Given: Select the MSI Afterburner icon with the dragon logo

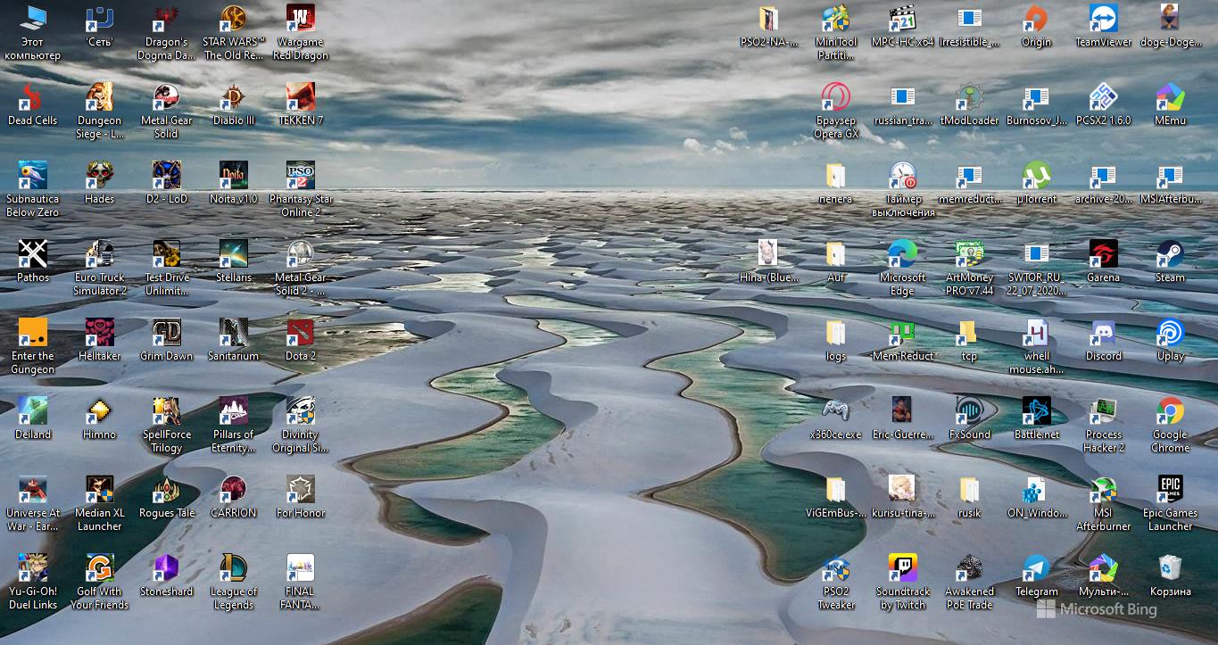Looking at the screenshot, I should click(x=1104, y=503).
